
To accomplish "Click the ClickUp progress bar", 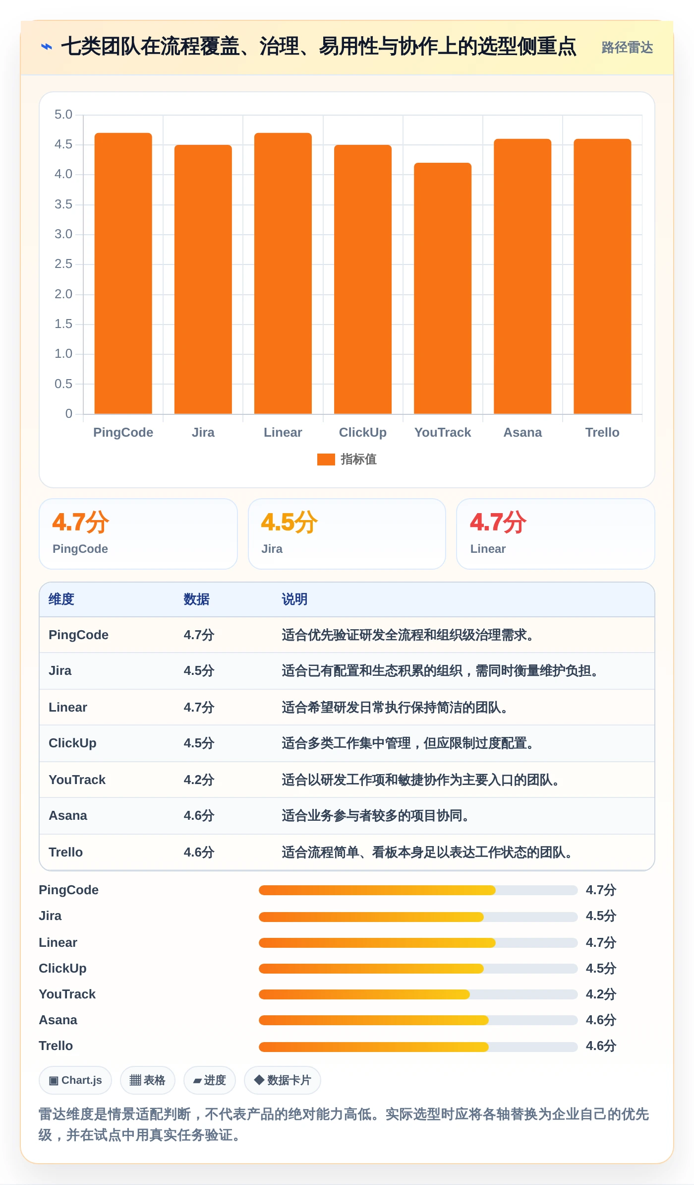I will (418, 968).
